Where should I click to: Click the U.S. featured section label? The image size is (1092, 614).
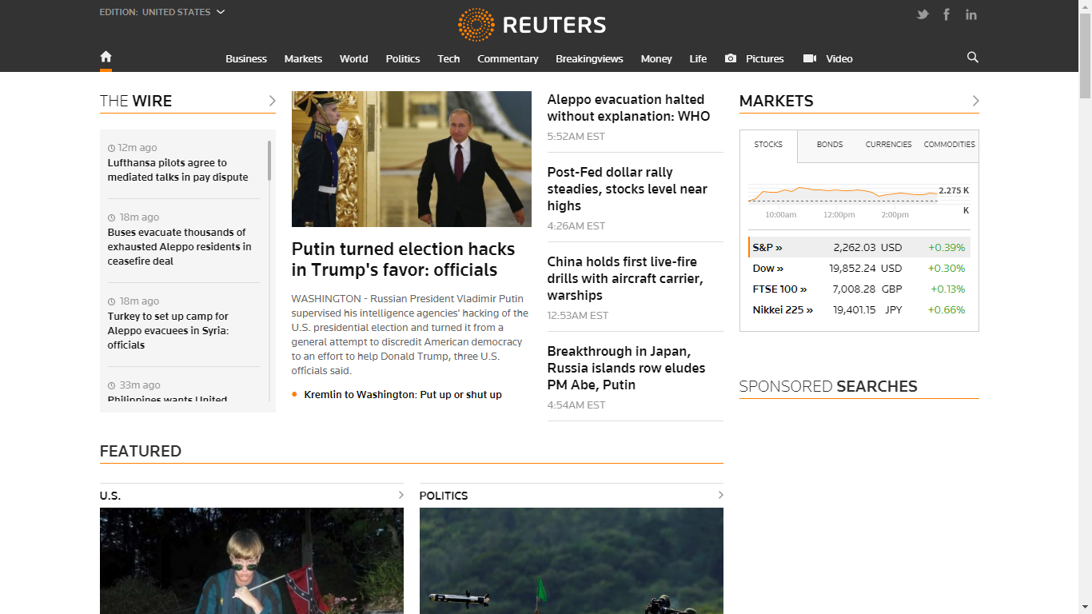pyautogui.click(x=110, y=496)
